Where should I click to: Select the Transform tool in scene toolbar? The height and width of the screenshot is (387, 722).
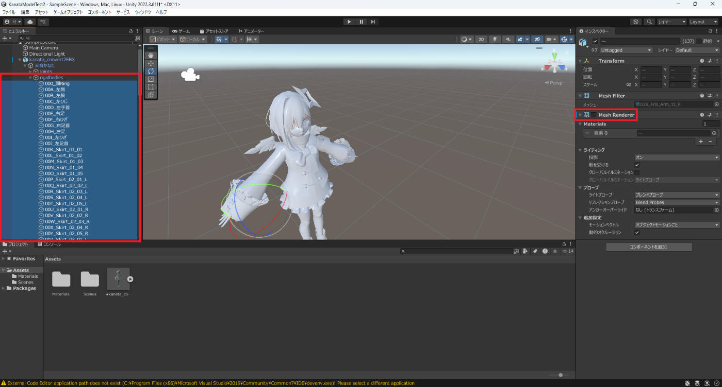pyautogui.click(x=151, y=95)
